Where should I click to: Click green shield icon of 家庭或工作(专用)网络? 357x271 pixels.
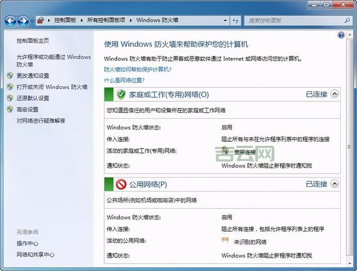click(121, 94)
